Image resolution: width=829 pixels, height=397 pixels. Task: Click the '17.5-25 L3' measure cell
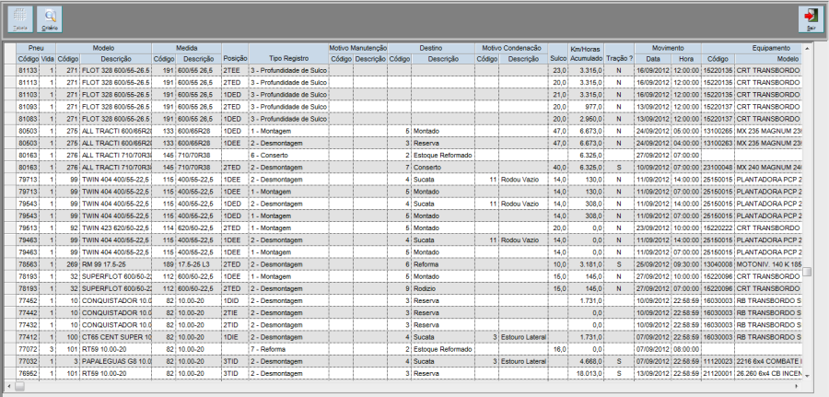(x=199, y=265)
